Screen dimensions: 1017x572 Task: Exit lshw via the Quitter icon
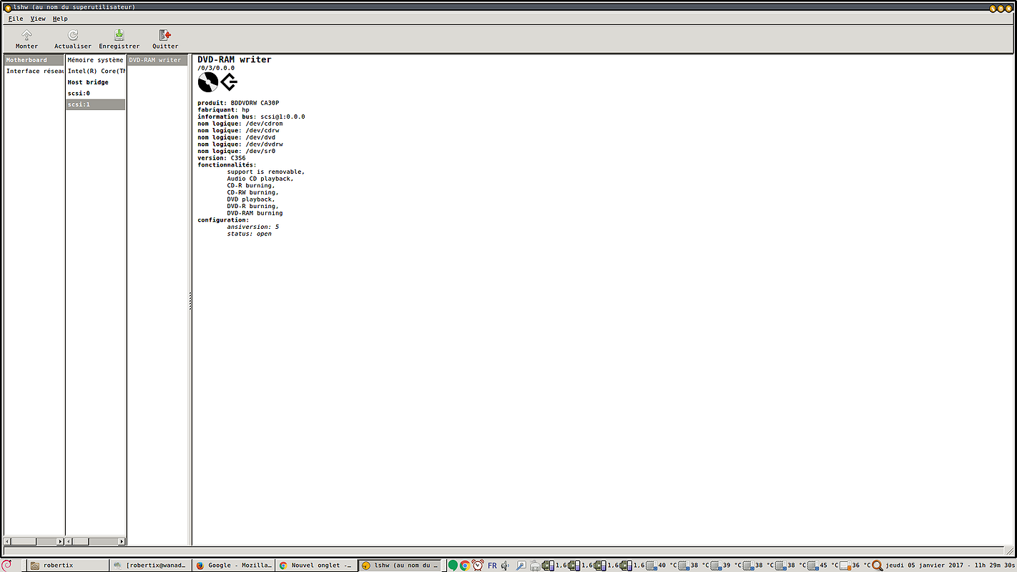point(165,34)
